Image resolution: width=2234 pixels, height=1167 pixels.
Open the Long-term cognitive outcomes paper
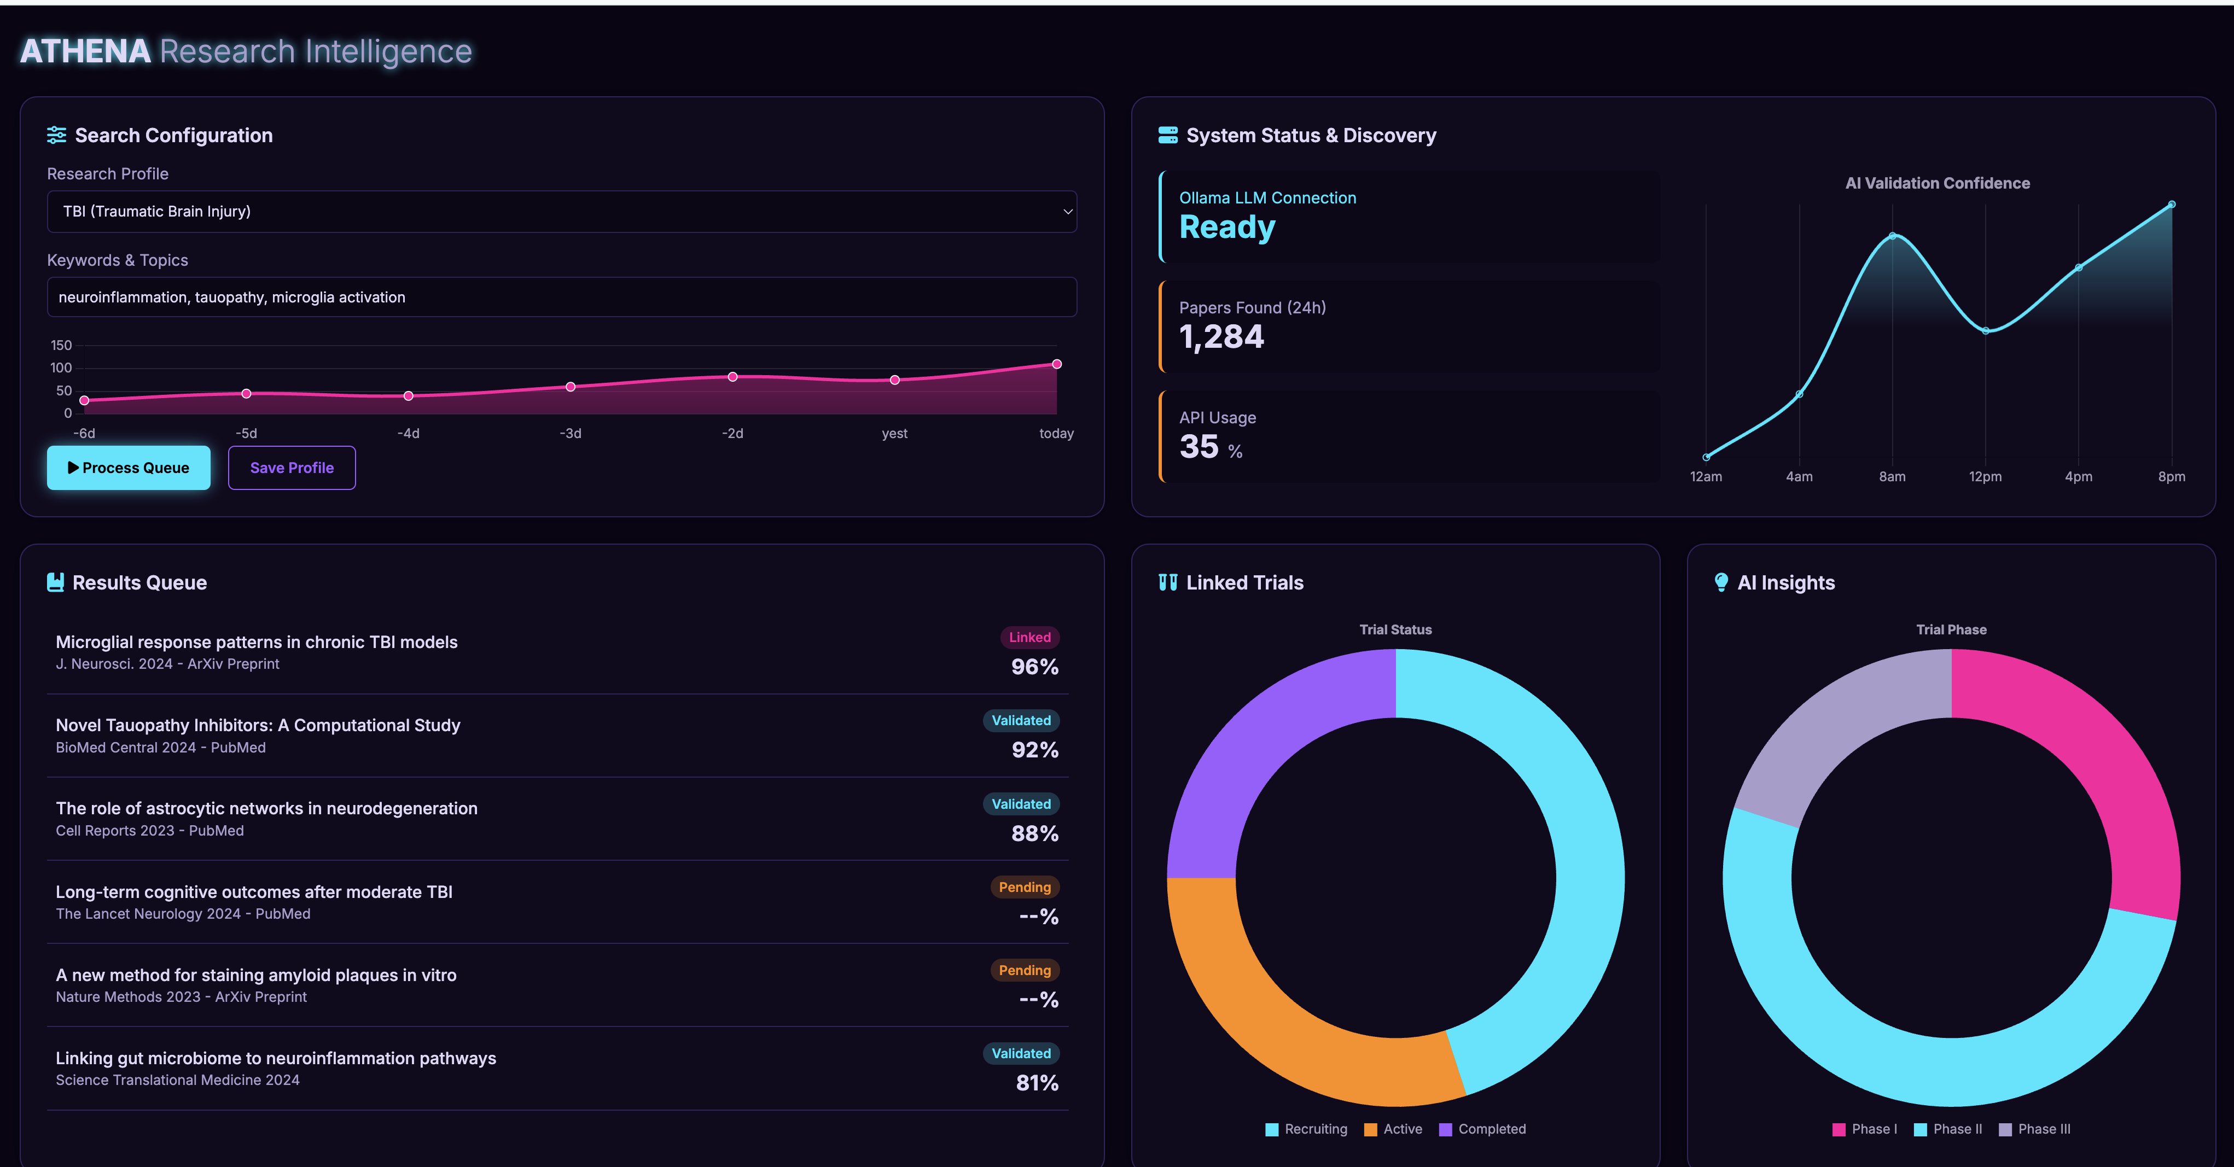click(557, 902)
